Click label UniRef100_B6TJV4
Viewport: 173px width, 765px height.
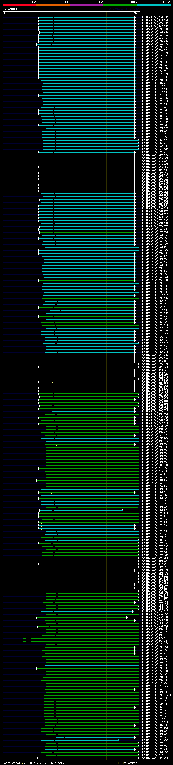(155, 510)
